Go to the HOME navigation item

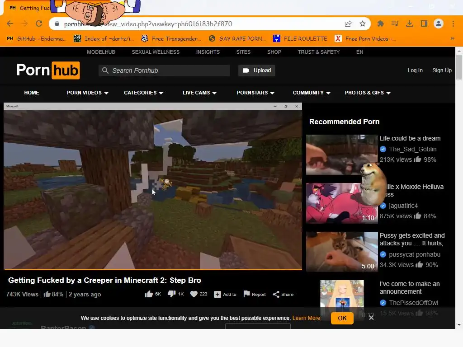32,93
